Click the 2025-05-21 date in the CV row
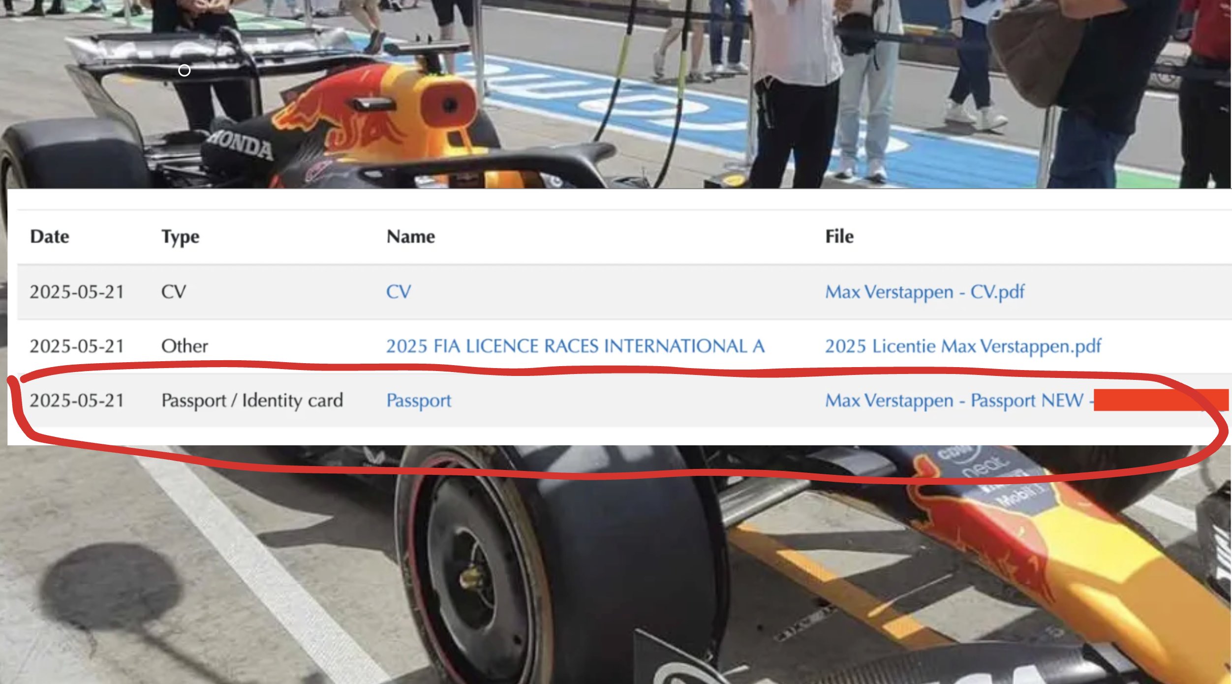Image resolution: width=1232 pixels, height=684 pixels. pyautogui.click(x=77, y=292)
